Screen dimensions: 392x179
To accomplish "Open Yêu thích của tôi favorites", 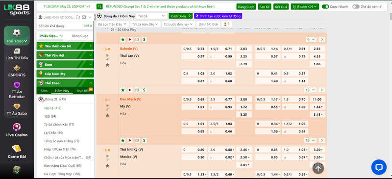I will tap(65, 46).
